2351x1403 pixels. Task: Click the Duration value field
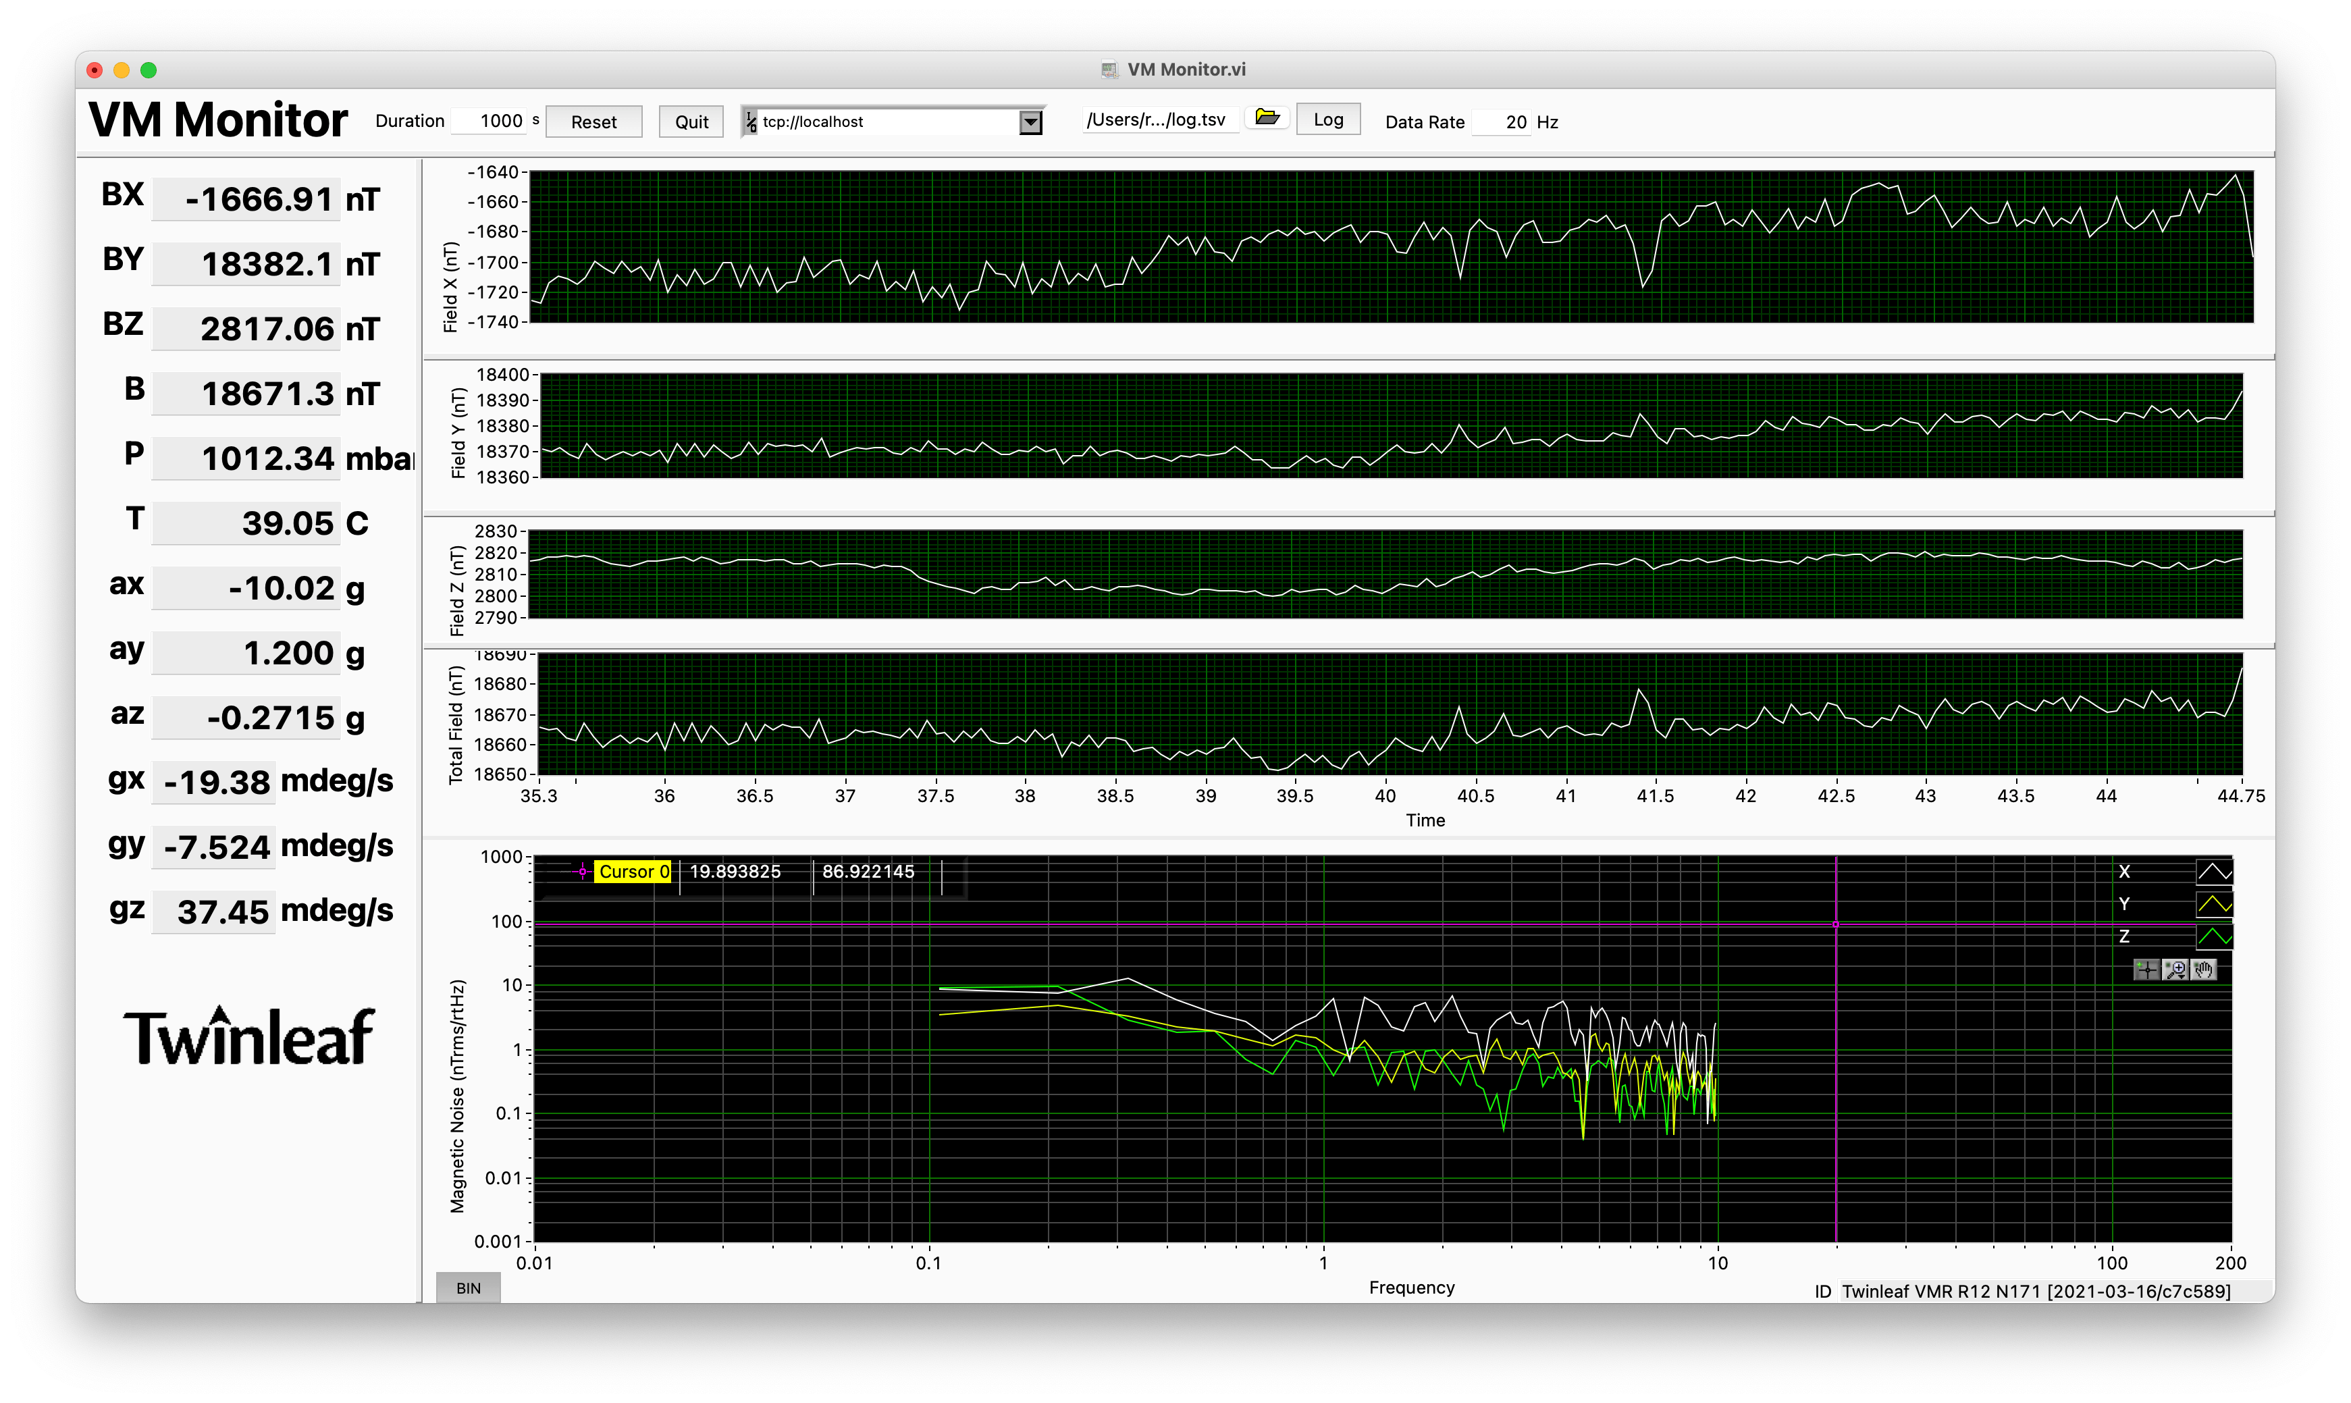click(490, 121)
